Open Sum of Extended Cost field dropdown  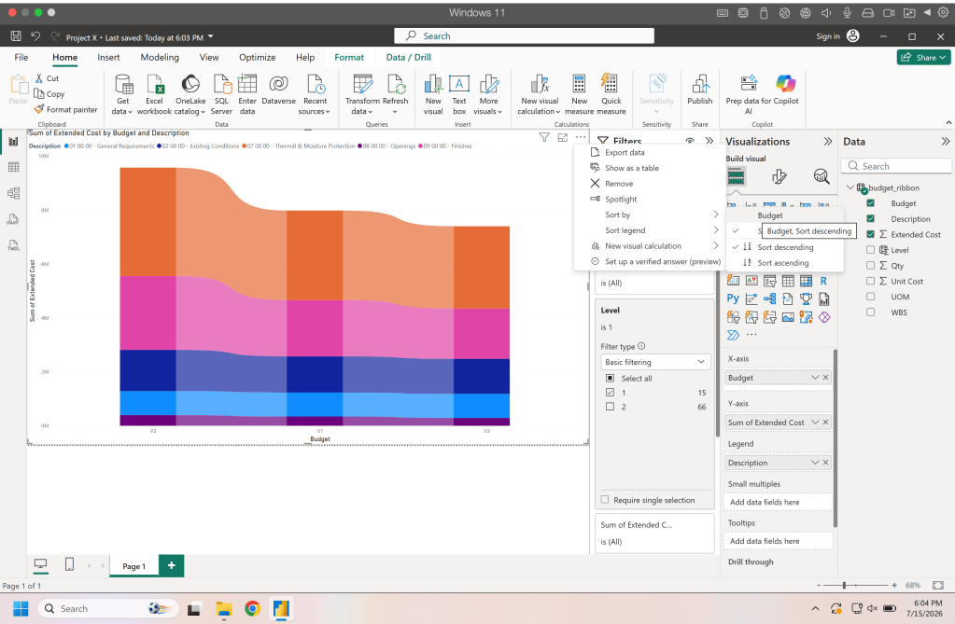point(815,422)
